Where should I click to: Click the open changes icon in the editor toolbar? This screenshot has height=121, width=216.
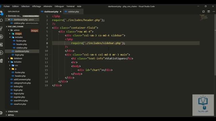(x=204, y=12)
